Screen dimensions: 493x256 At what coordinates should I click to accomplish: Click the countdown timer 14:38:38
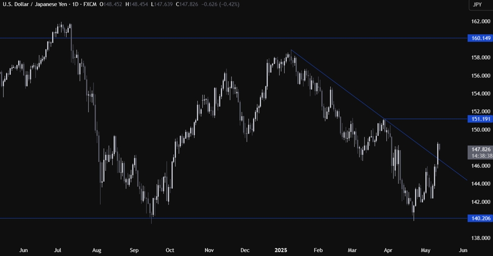point(480,156)
